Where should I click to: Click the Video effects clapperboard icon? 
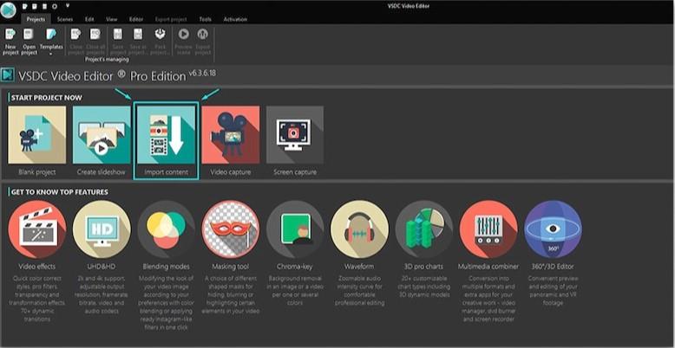[x=37, y=229]
